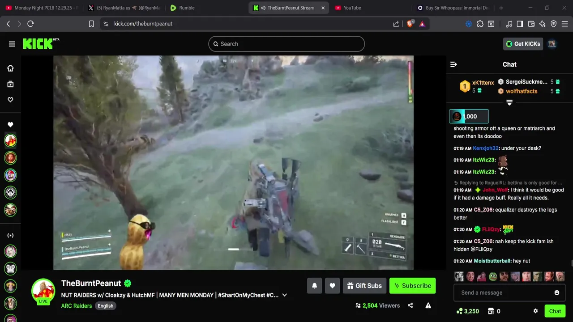This screenshot has height=322, width=573.
Task: Click the Get KICKs button
Action: coord(523,44)
